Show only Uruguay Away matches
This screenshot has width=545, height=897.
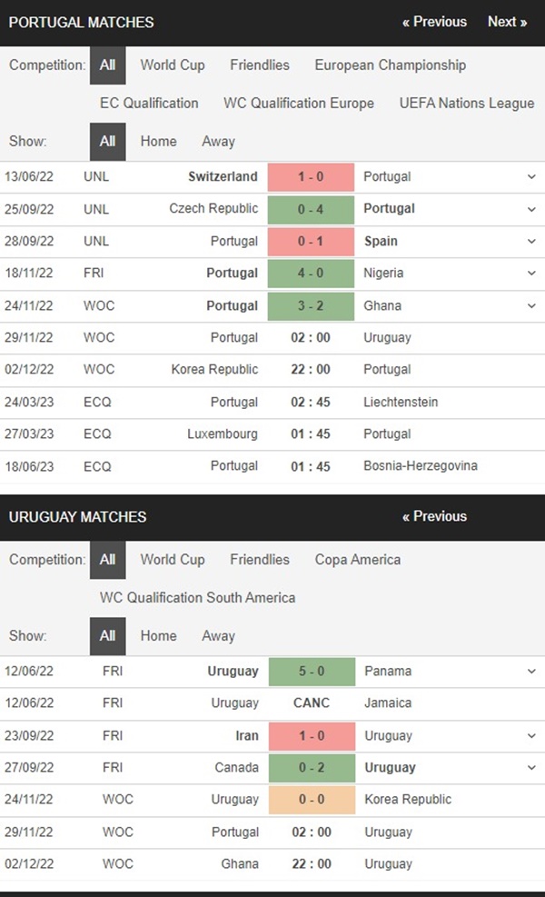coord(218,636)
